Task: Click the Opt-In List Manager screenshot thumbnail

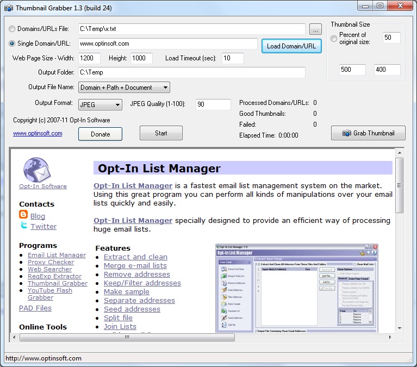Action: click(x=296, y=288)
